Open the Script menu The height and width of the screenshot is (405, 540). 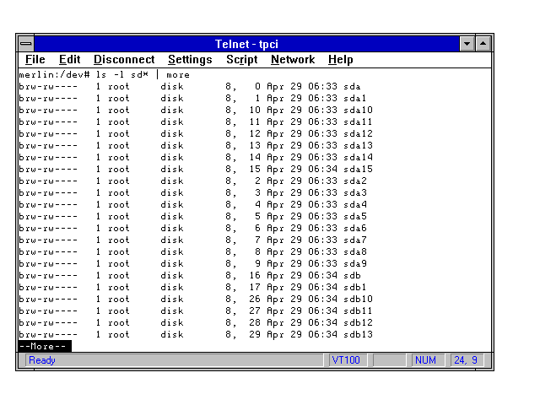(241, 60)
